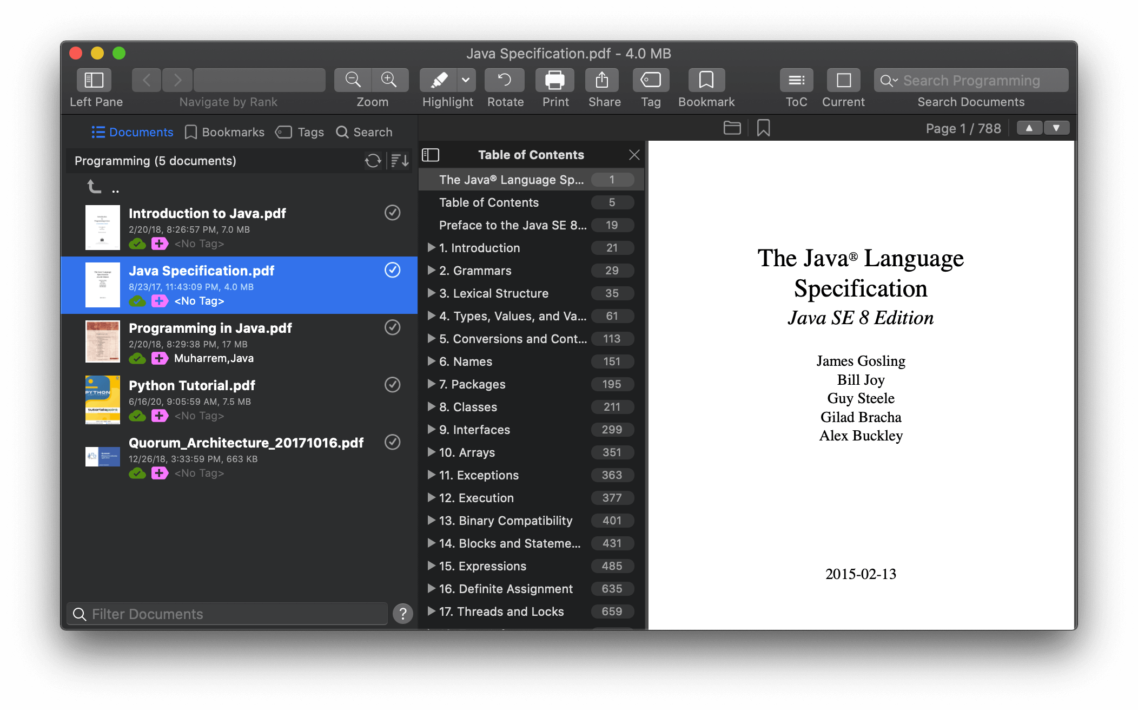The width and height of the screenshot is (1138, 710).
Task: Expand the 8. Classes chapter
Action: coord(431,406)
